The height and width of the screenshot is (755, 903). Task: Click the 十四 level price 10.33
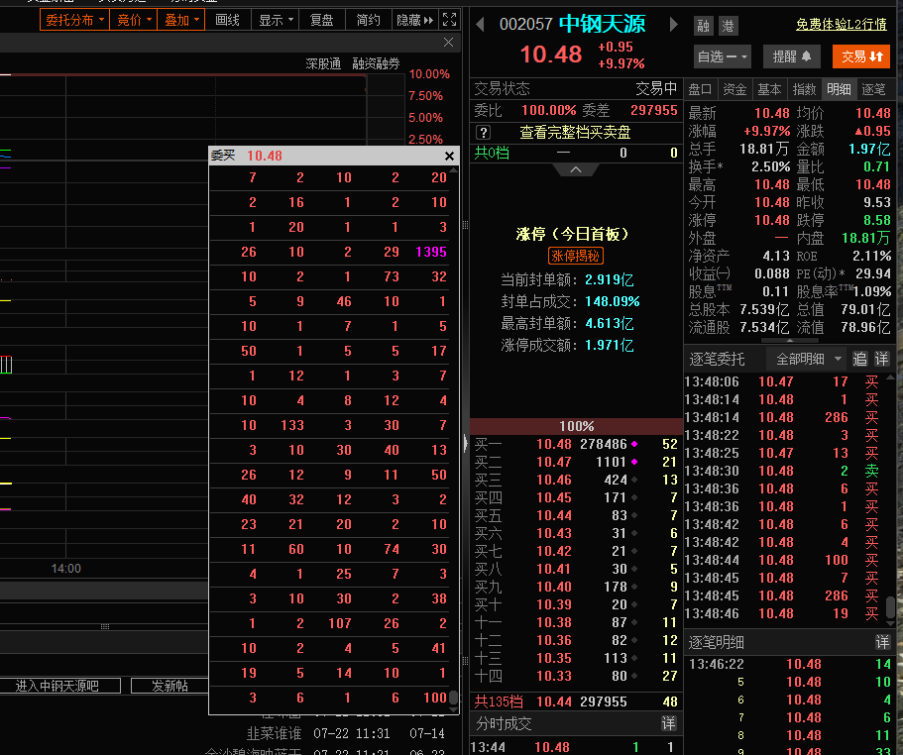tap(554, 676)
